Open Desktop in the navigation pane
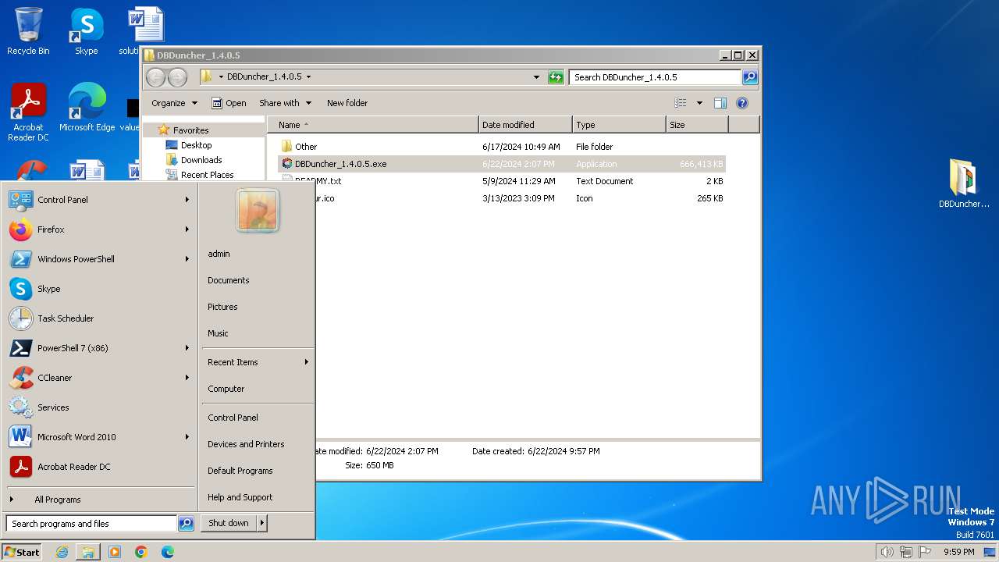 click(196, 145)
